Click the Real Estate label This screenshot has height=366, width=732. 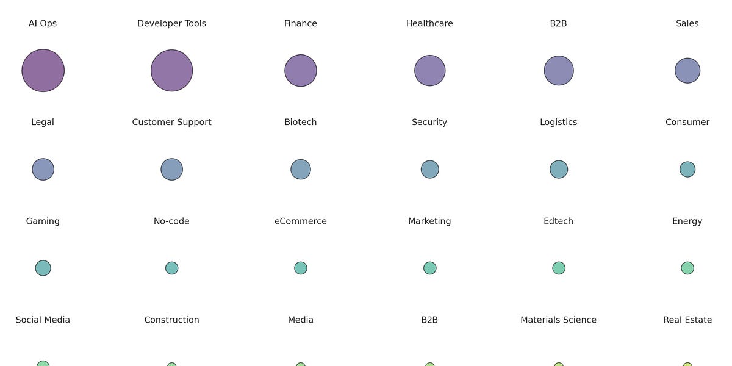click(x=687, y=320)
